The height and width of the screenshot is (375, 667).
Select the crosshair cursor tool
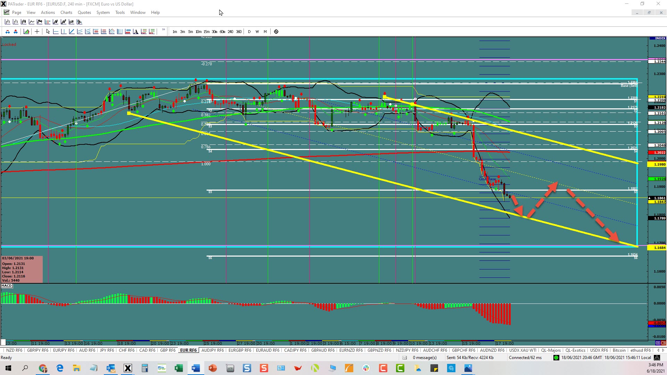click(x=37, y=32)
